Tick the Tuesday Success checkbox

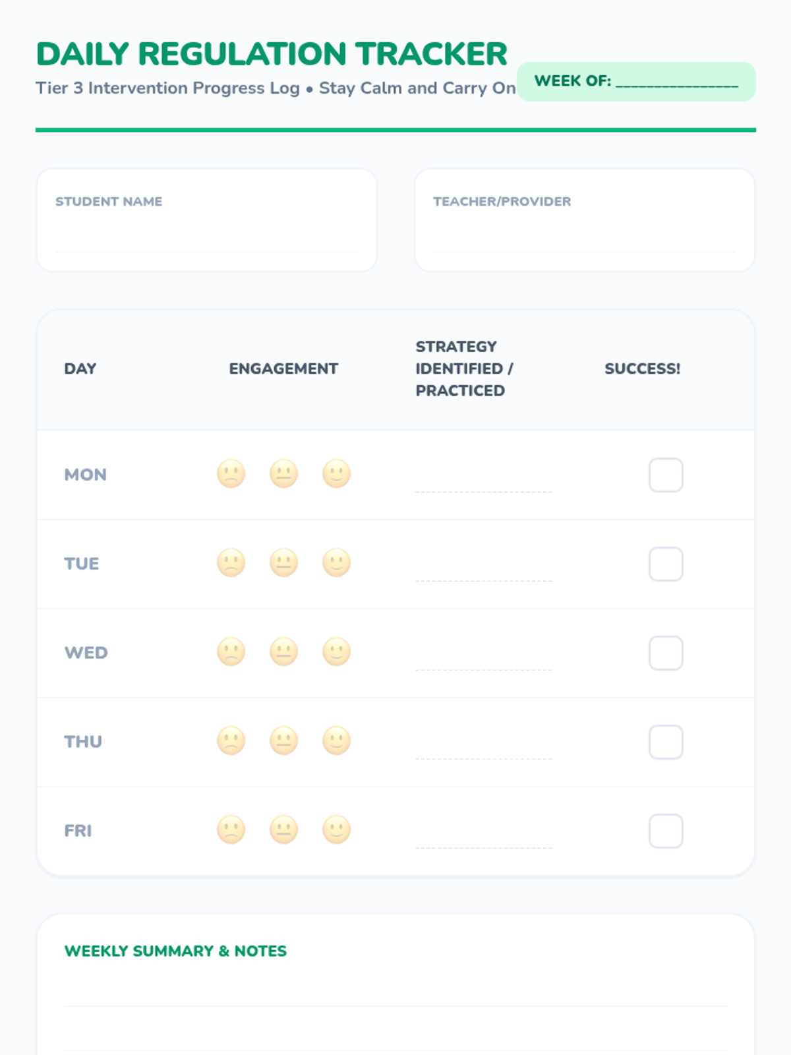pos(666,564)
